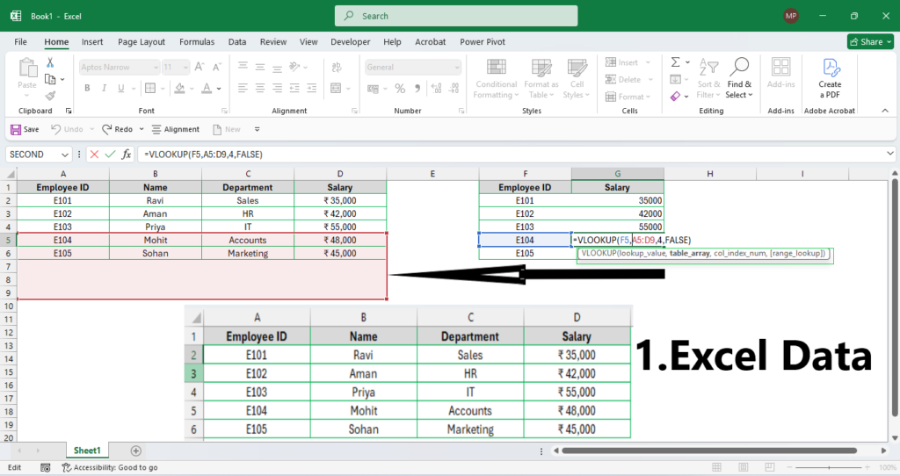Screen dimensions: 900x476
Task: Click the Orientation icon
Action: click(x=294, y=67)
